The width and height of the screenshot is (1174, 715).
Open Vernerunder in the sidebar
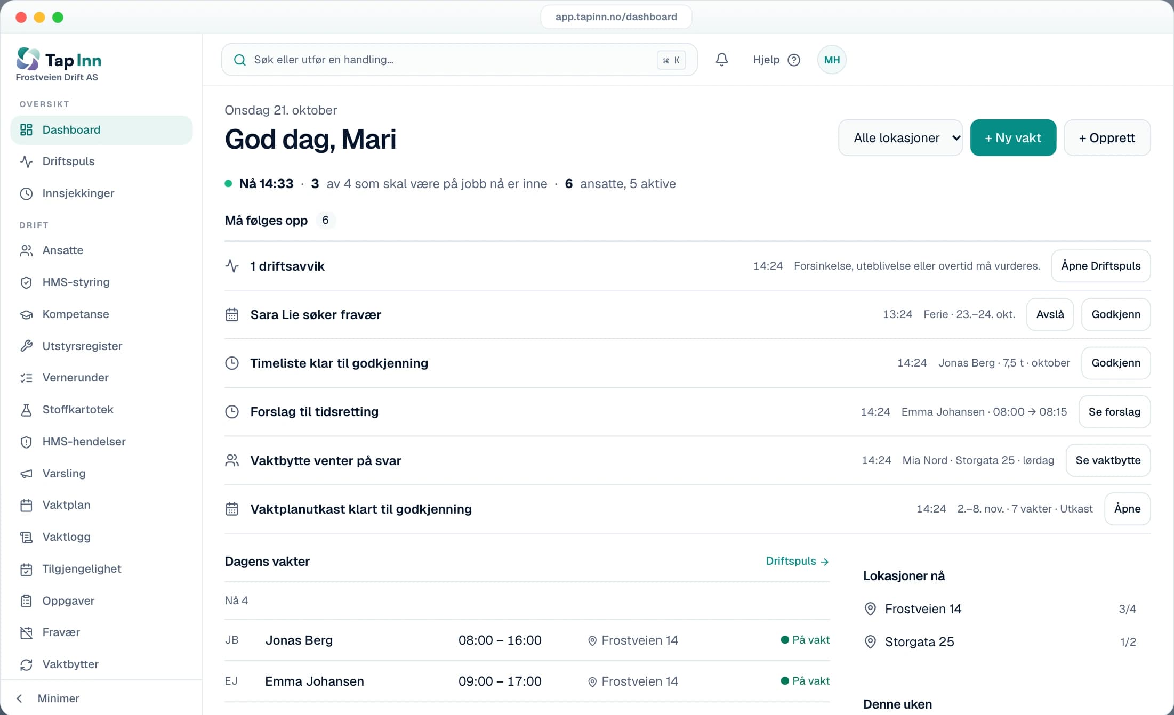coord(101,378)
